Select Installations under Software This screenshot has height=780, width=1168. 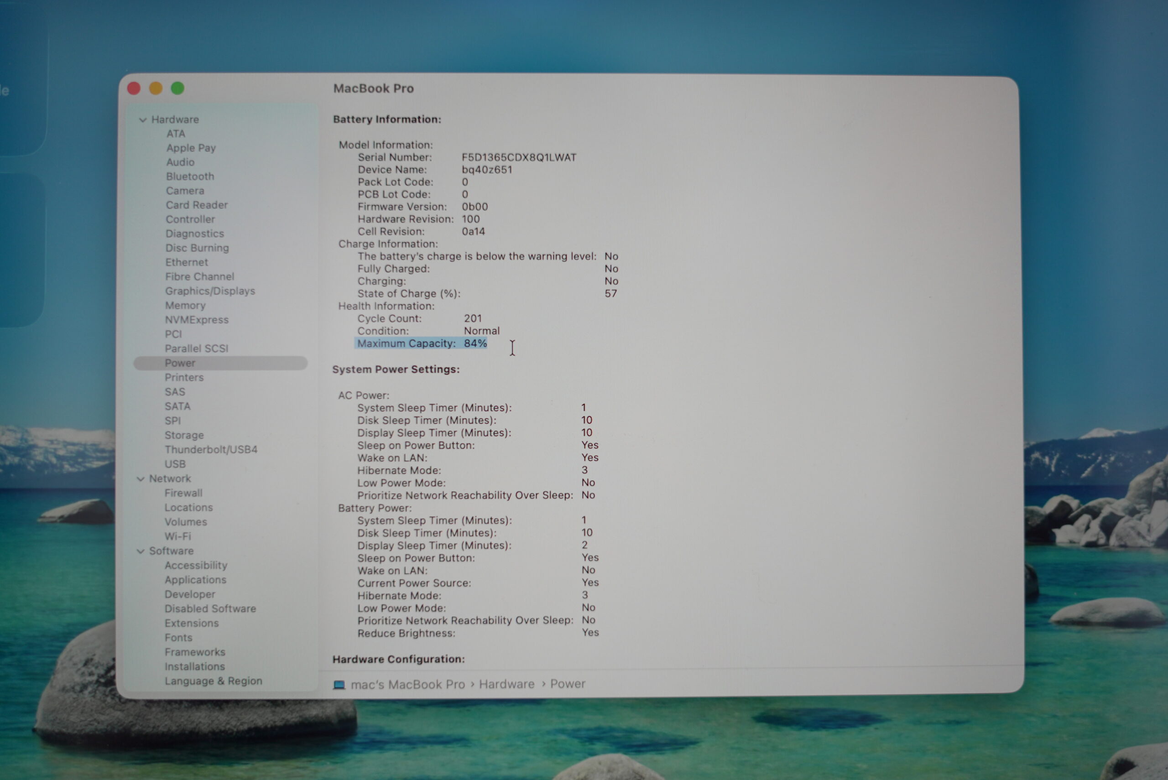pos(194,667)
